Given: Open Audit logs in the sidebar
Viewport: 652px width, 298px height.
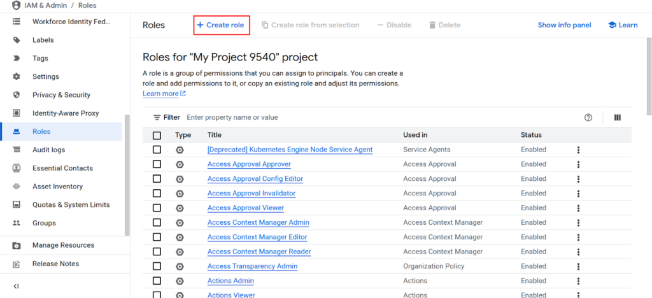Looking at the screenshot, I should (x=61, y=150).
